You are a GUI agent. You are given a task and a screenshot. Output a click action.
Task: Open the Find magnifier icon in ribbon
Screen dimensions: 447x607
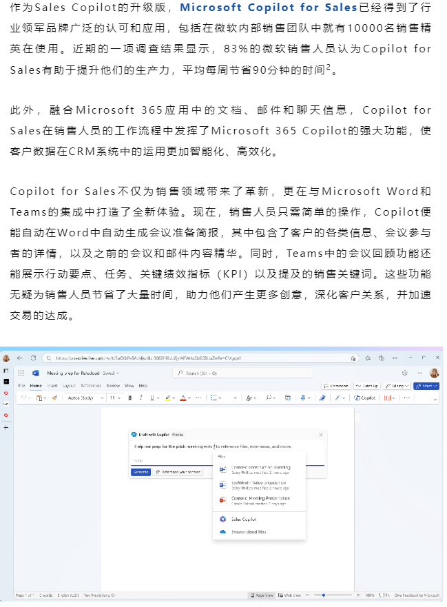[268, 398]
